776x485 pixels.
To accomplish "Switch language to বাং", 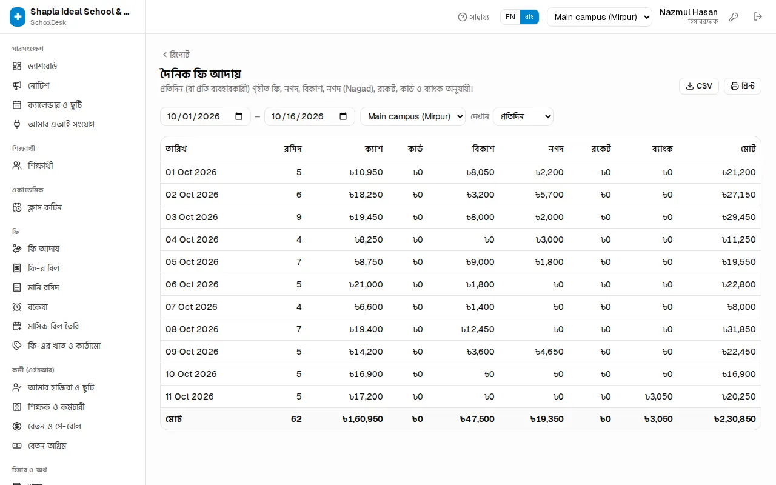I will click(x=529, y=17).
